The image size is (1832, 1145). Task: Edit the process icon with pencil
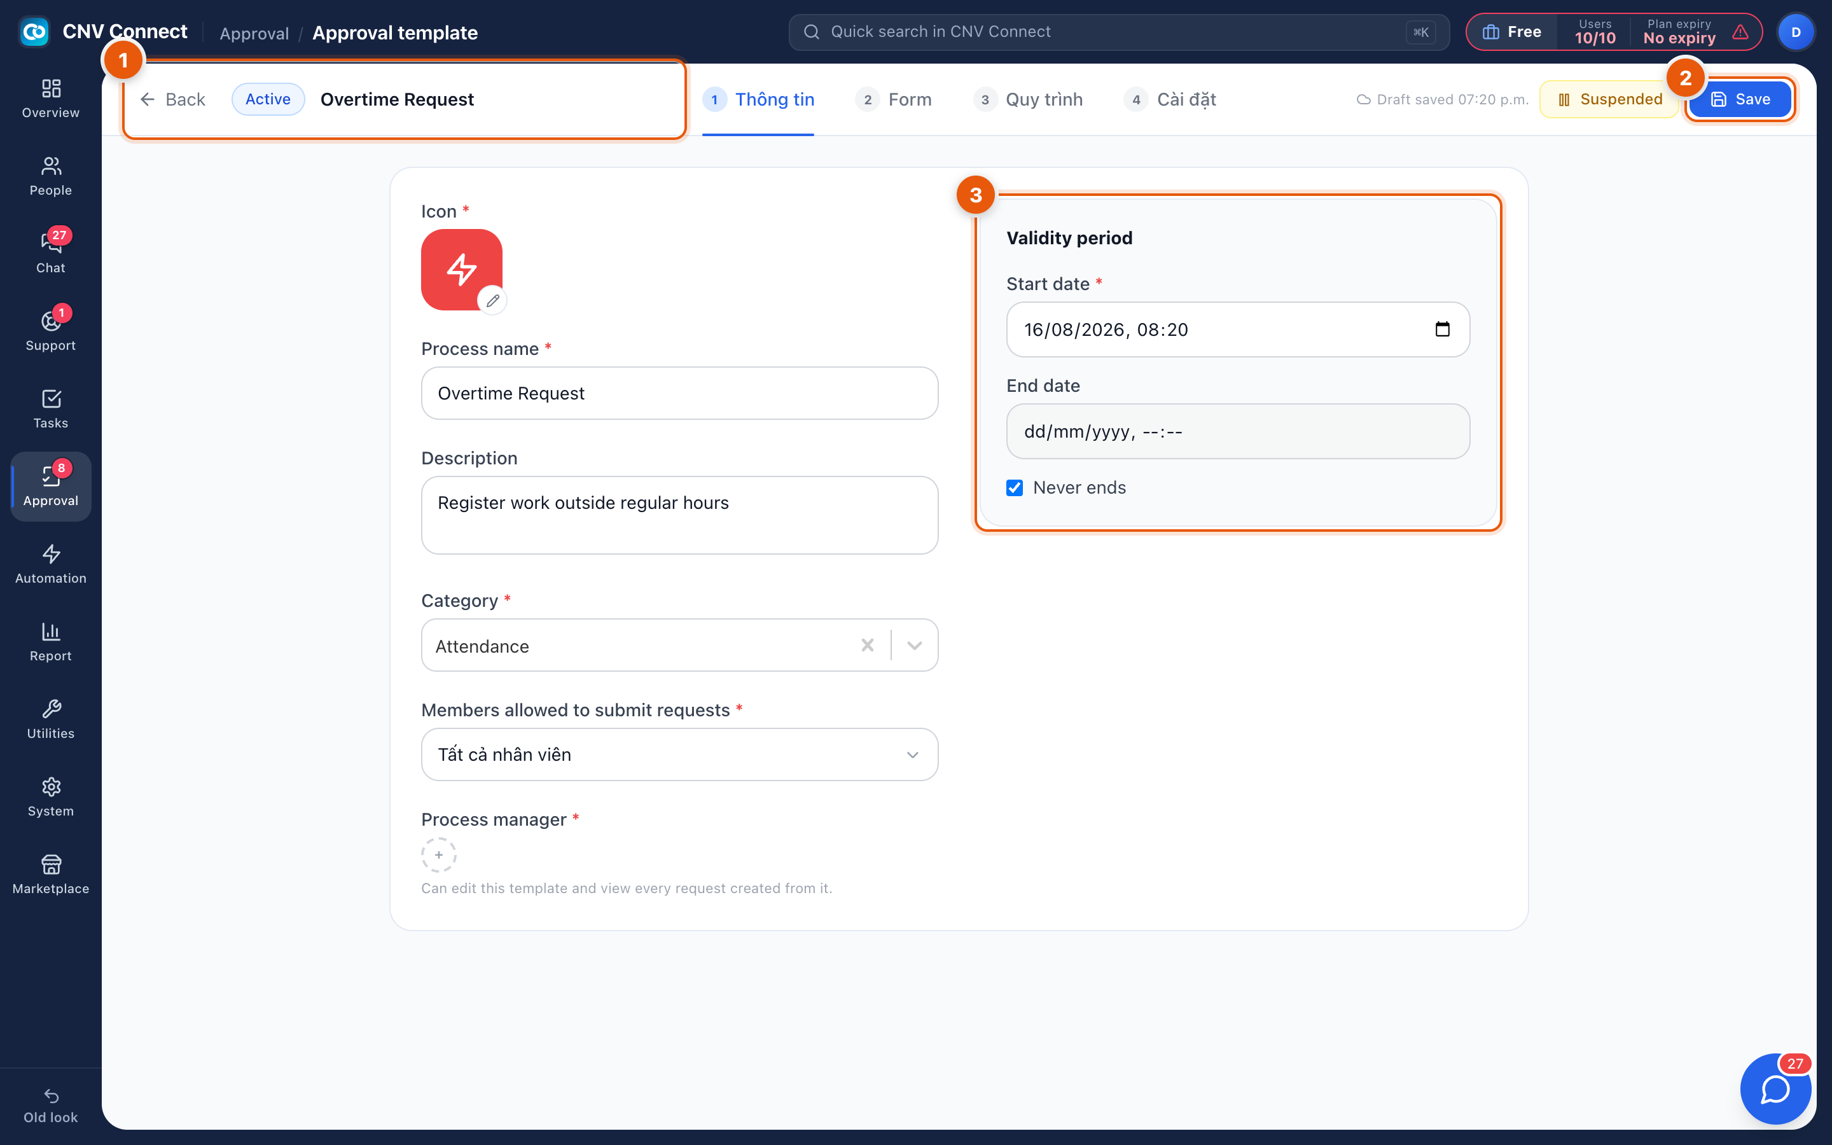pos(493,301)
